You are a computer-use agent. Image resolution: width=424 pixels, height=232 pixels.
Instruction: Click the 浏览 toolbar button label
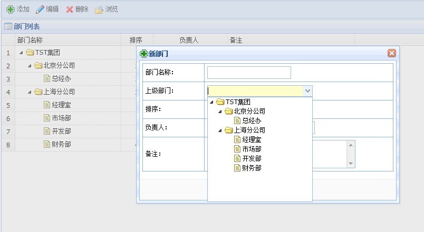(111, 9)
